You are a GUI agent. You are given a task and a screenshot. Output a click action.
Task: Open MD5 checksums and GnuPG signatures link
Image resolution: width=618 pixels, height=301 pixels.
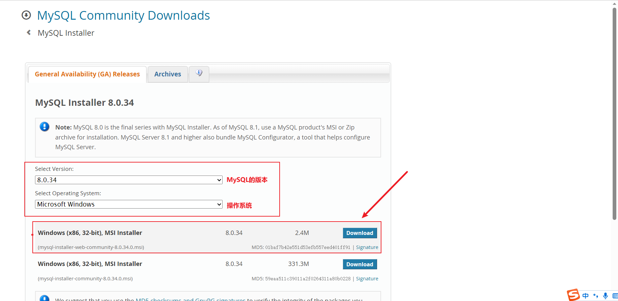pyautogui.click(x=190, y=299)
